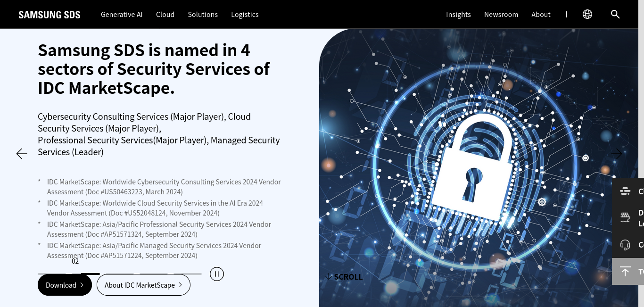The image size is (644, 307).
Task: Click footnote "Asia/Pacific Managed Security Services 2024"
Action: pos(154,250)
